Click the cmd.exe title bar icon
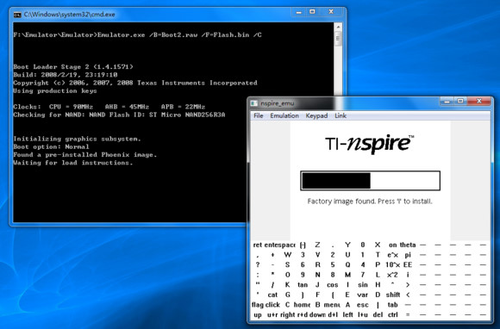This screenshot has width=500, height=329. [x=17, y=15]
